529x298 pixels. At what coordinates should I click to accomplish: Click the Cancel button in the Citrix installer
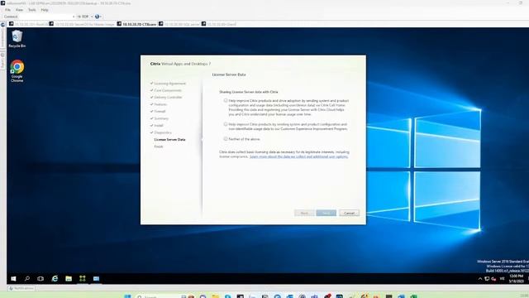(x=349, y=213)
